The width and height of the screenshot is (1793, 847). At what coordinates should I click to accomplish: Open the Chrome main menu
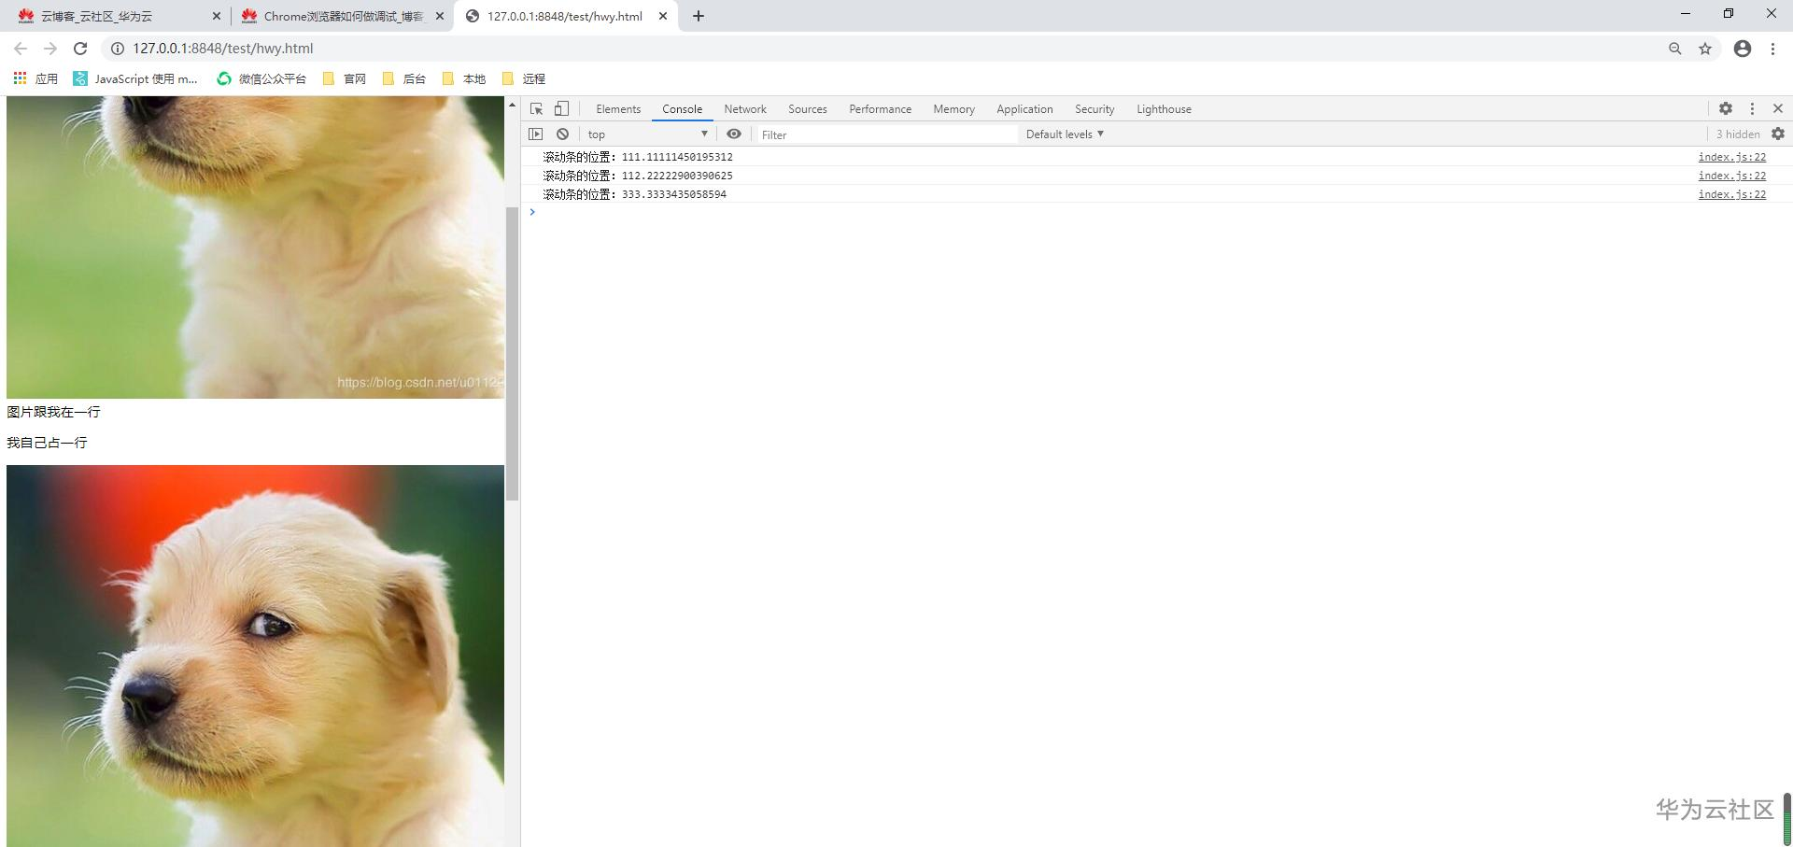click(1772, 49)
